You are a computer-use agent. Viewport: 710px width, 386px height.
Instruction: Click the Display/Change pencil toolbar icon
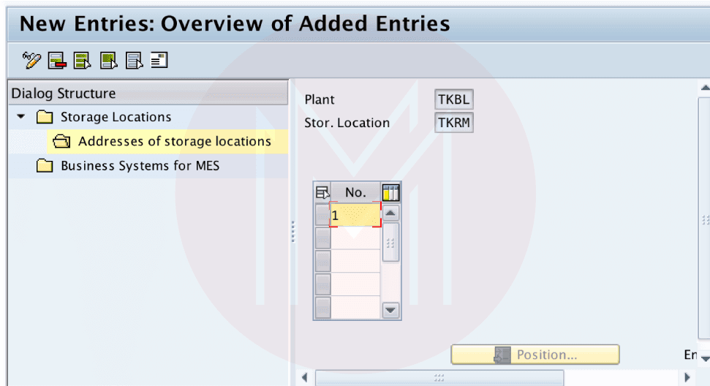coord(31,60)
